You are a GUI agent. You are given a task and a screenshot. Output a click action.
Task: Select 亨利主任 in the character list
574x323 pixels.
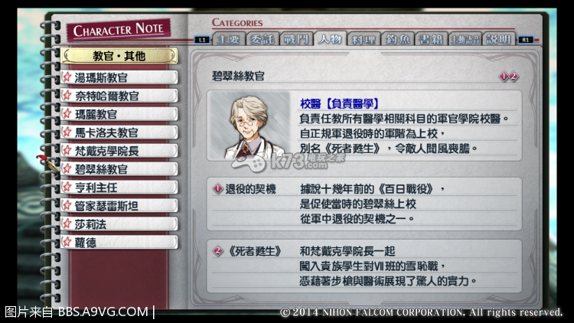pyautogui.click(x=119, y=187)
